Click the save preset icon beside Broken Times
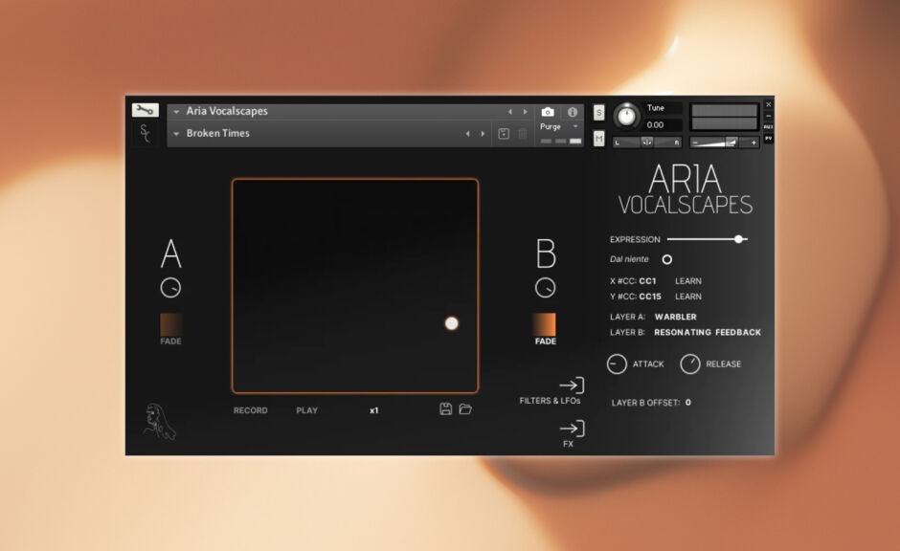 click(504, 134)
